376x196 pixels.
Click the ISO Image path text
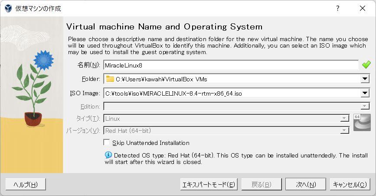(173, 93)
